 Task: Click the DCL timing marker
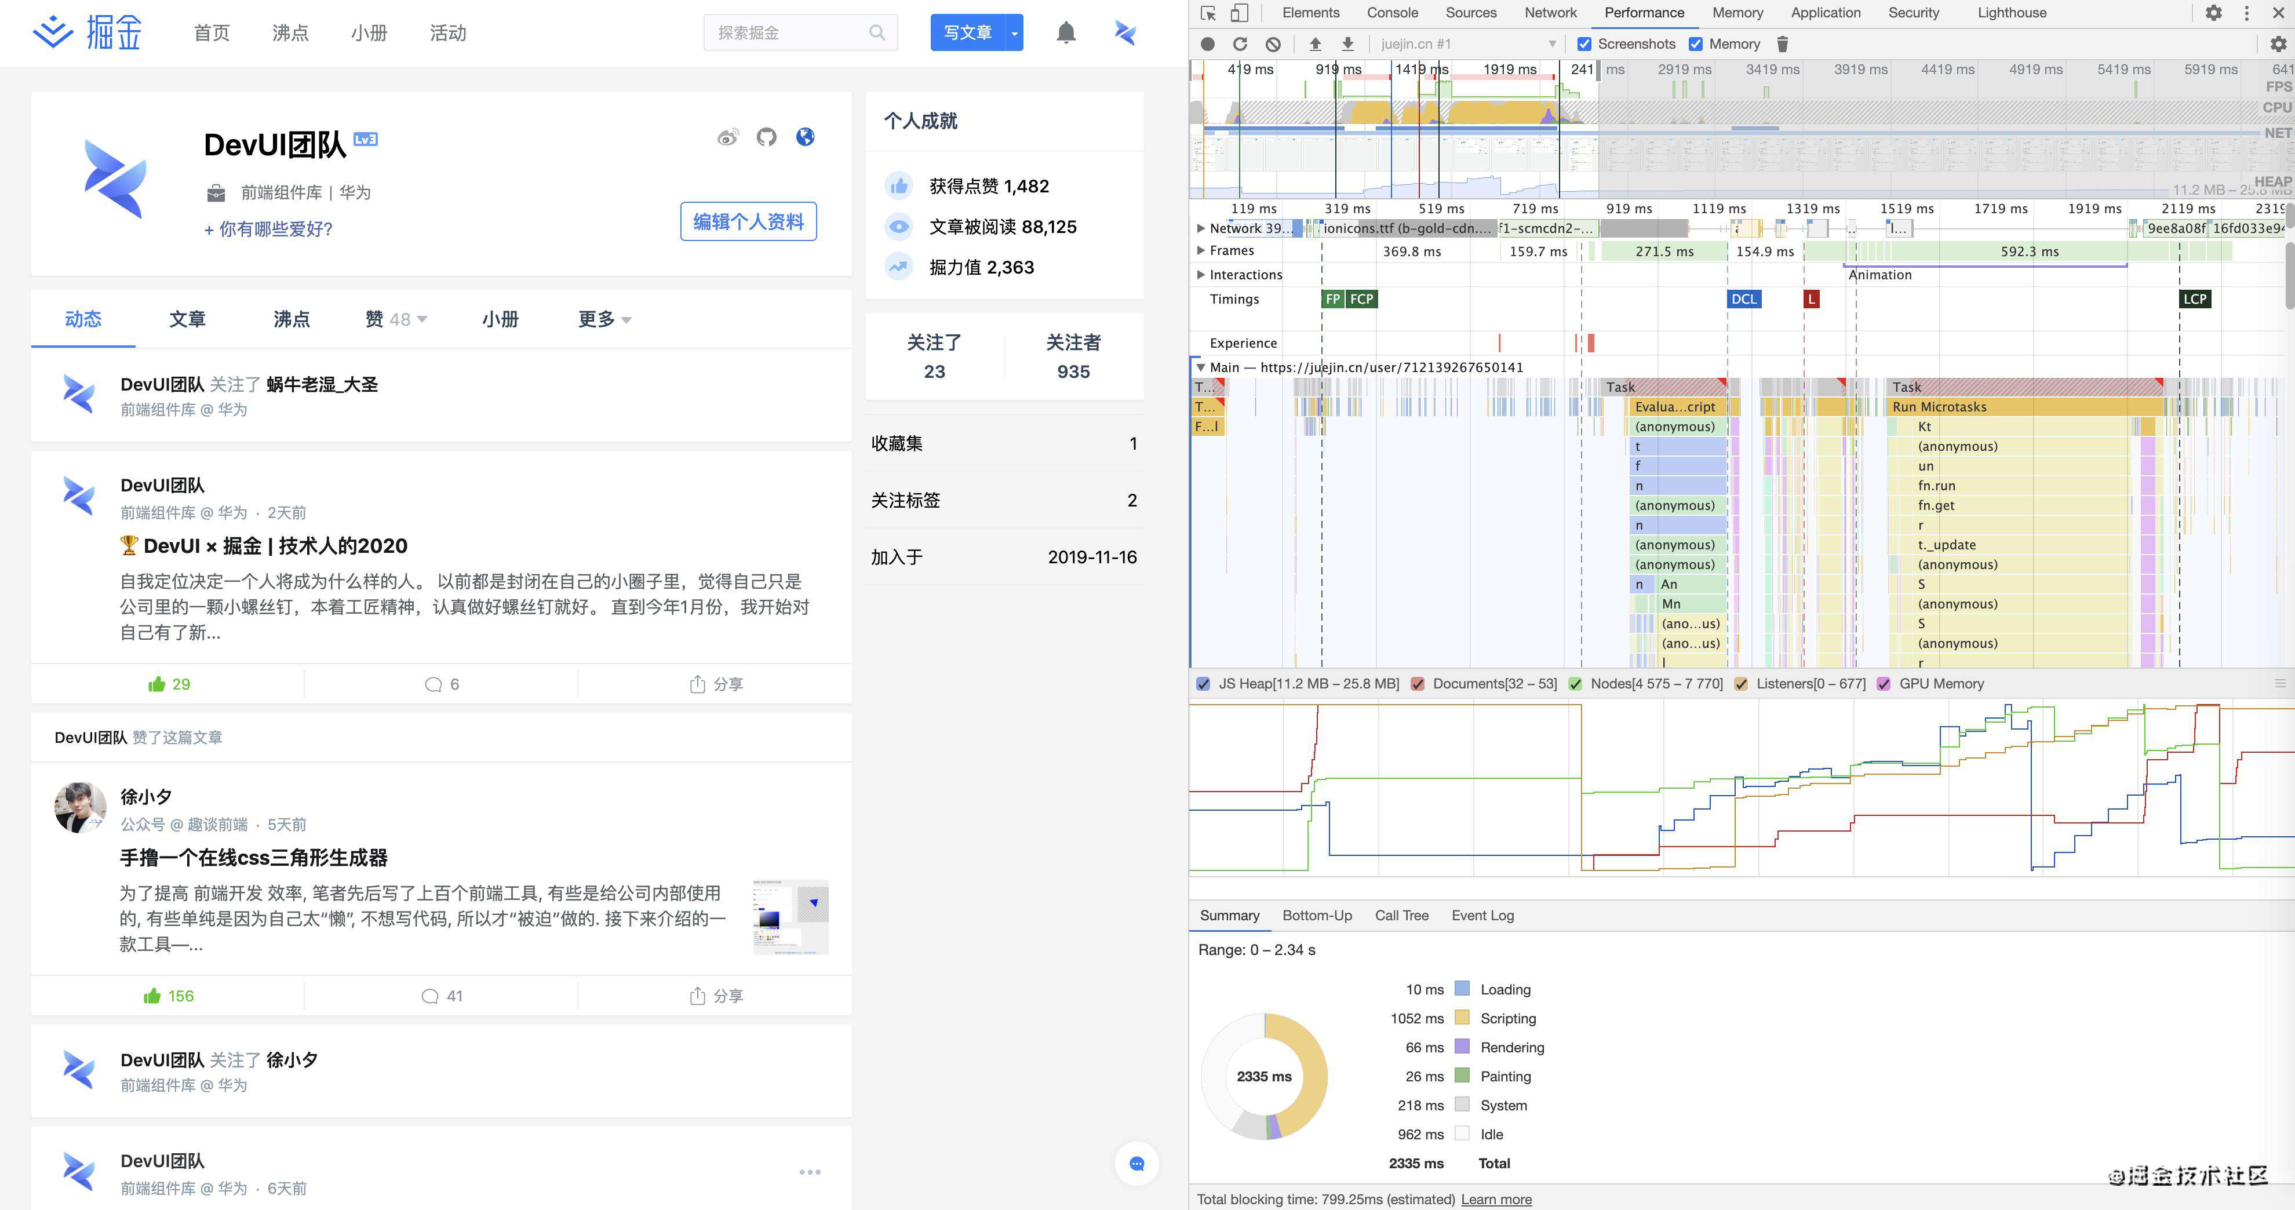coord(1743,300)
